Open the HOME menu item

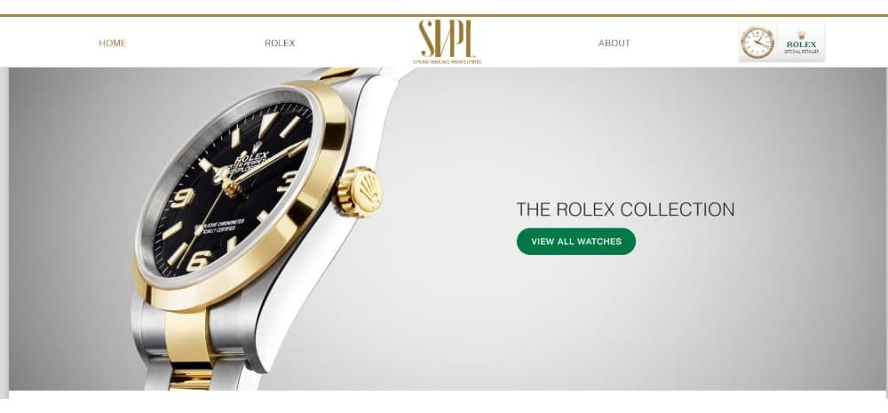point(112,43)
